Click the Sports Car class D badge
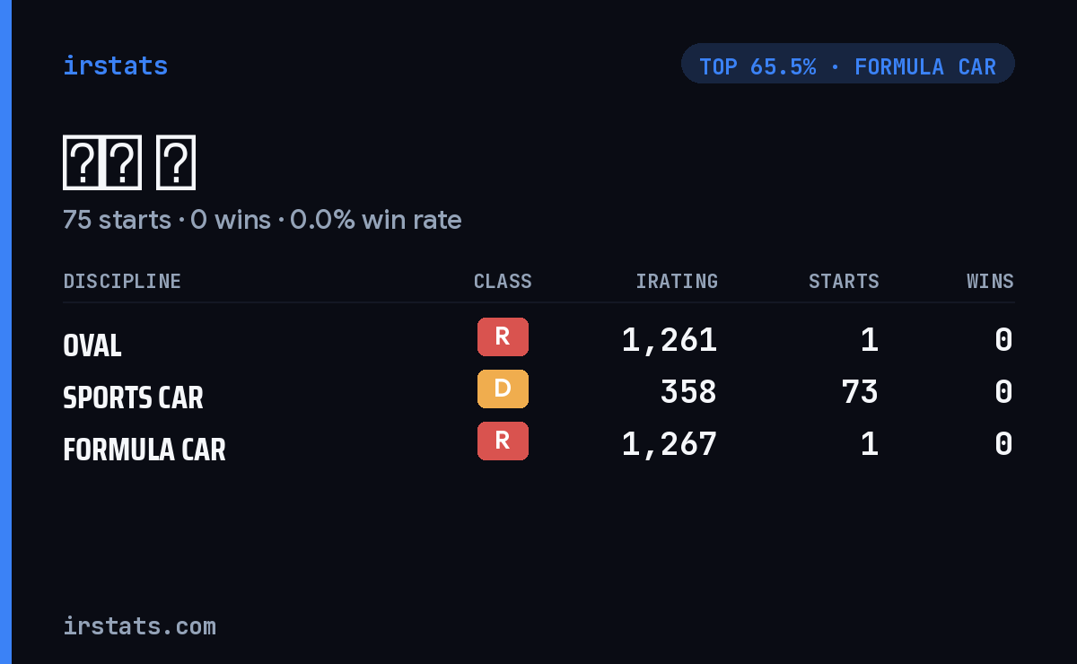The image size is (1077, 664). pos(503,389)
